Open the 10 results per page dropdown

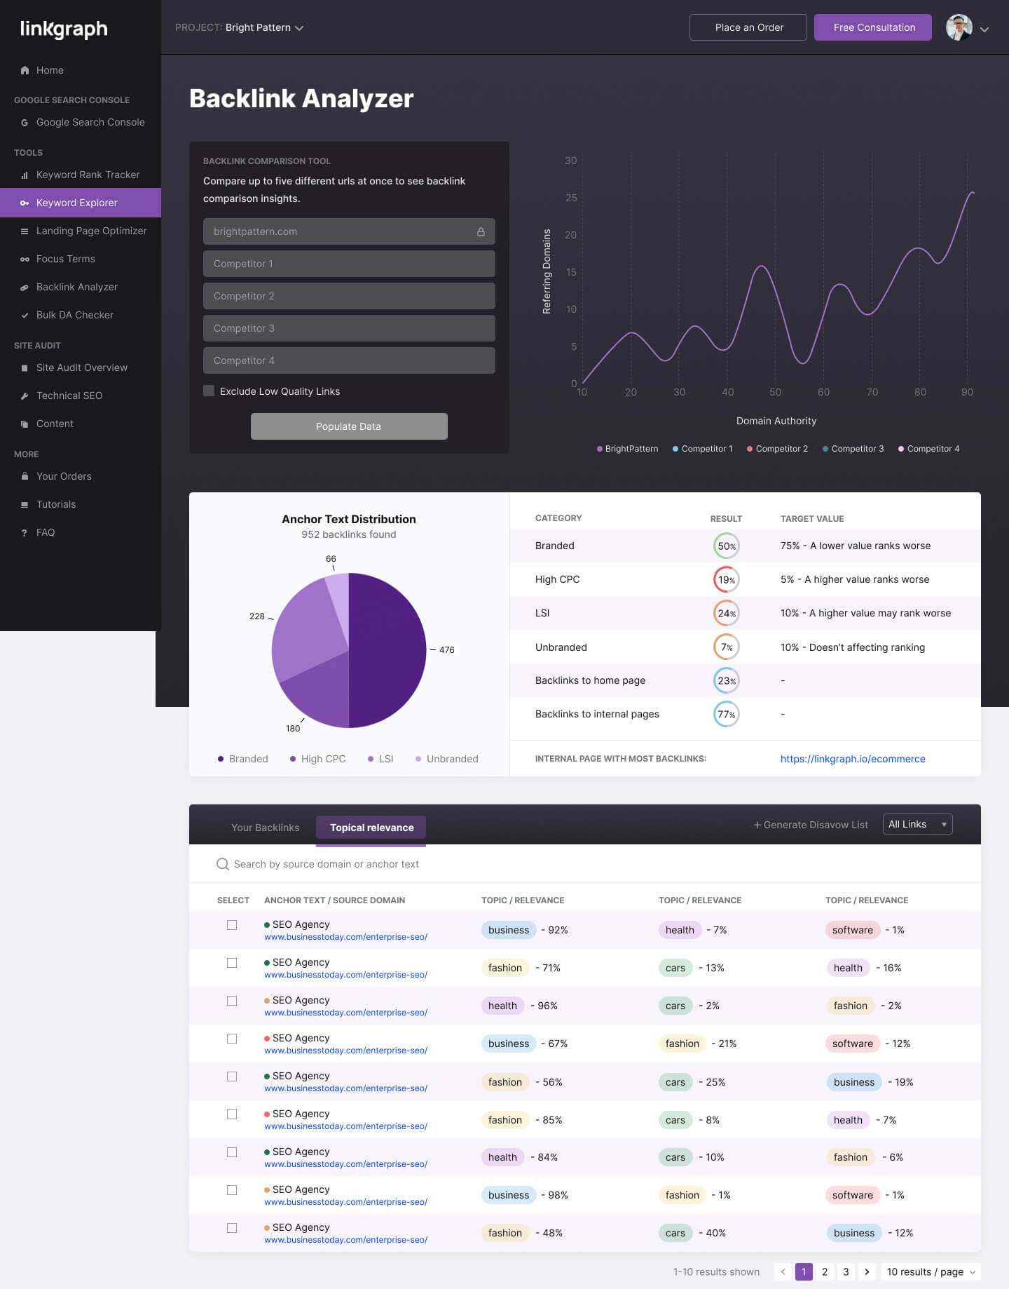point(931,1271)
